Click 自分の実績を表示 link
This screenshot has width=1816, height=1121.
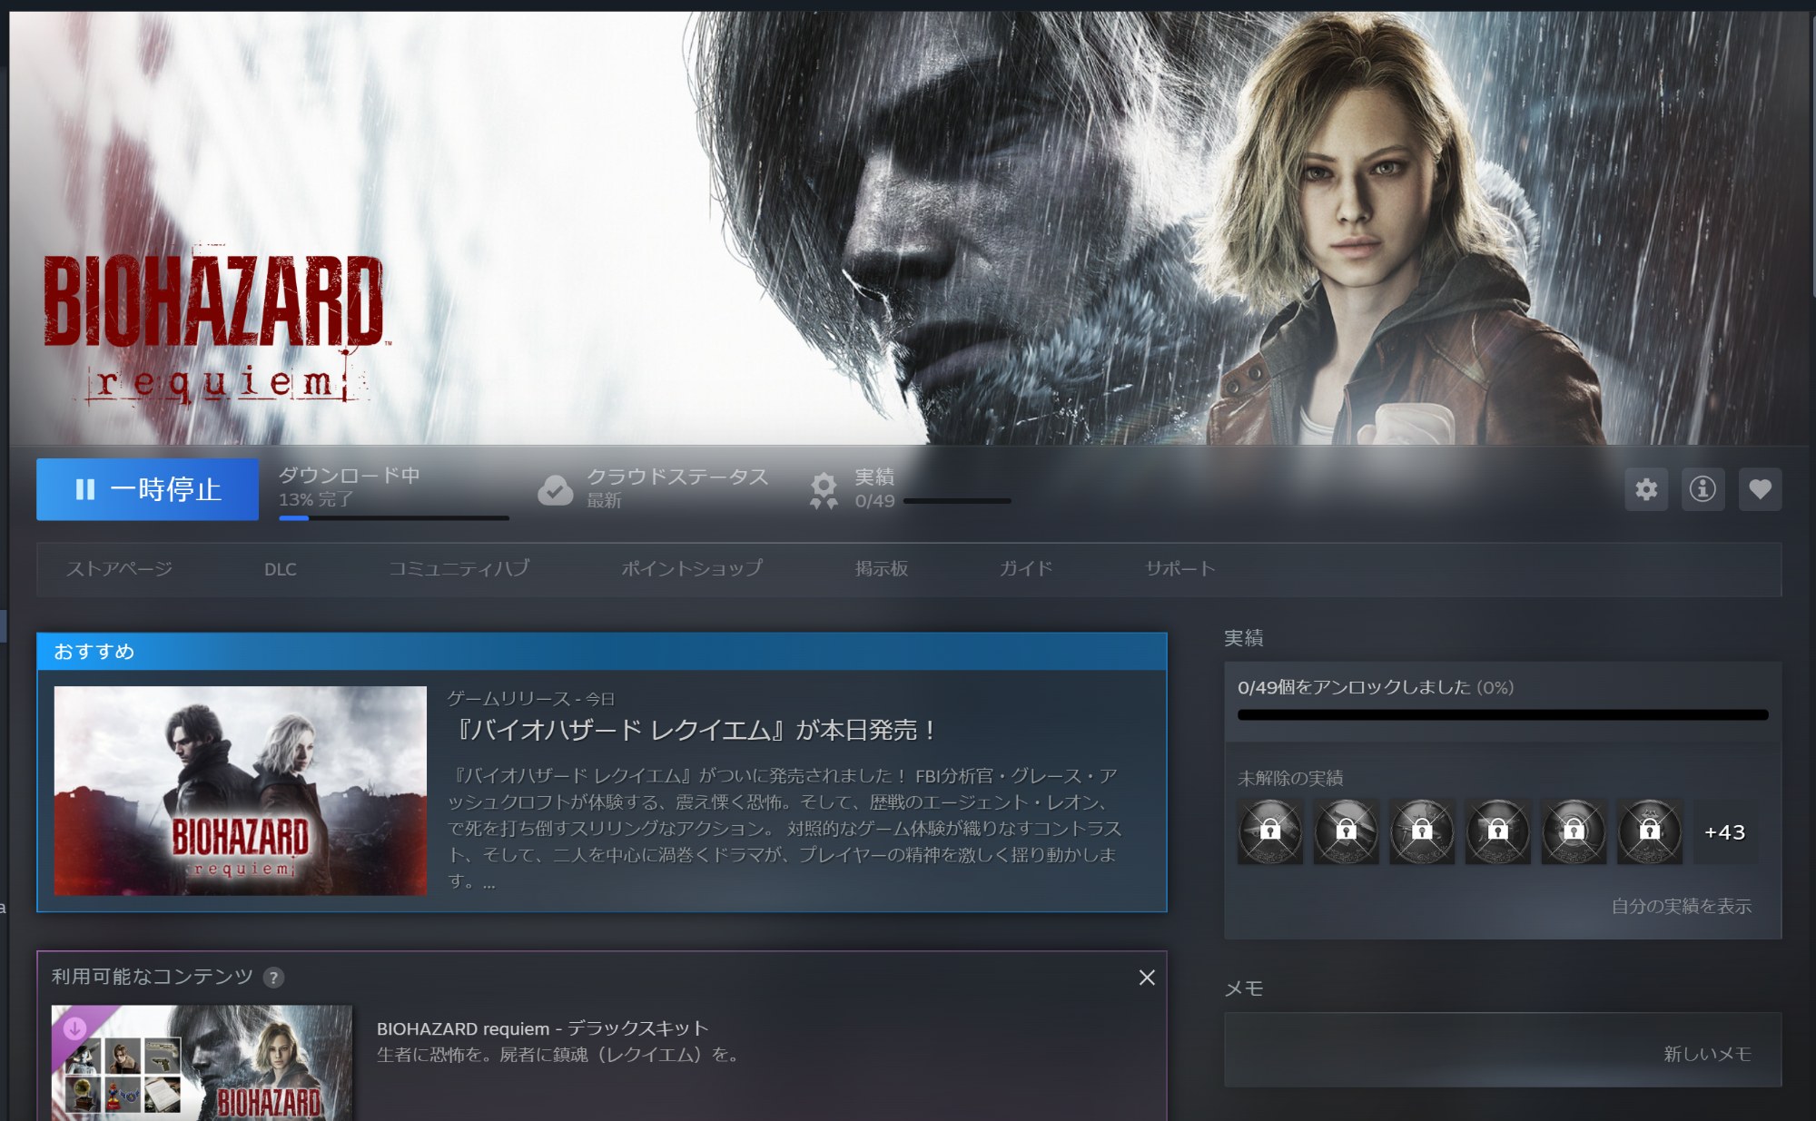tap(1681, 906)
